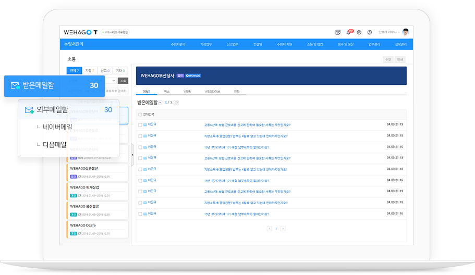Tick the checkbox of the first mail row
Screen dimensions: 475x275
point(140,124)
